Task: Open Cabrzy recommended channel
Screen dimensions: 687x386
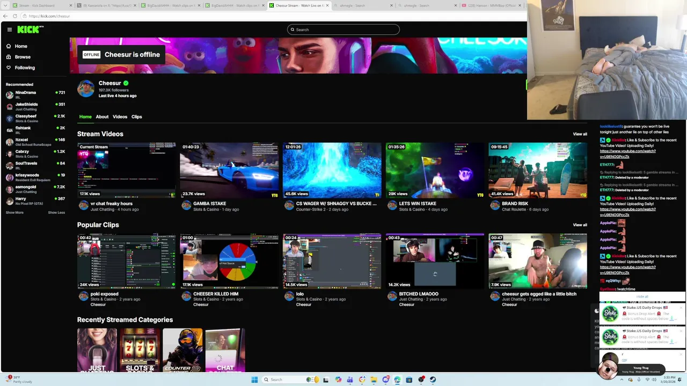Action: tap(35, 153)
